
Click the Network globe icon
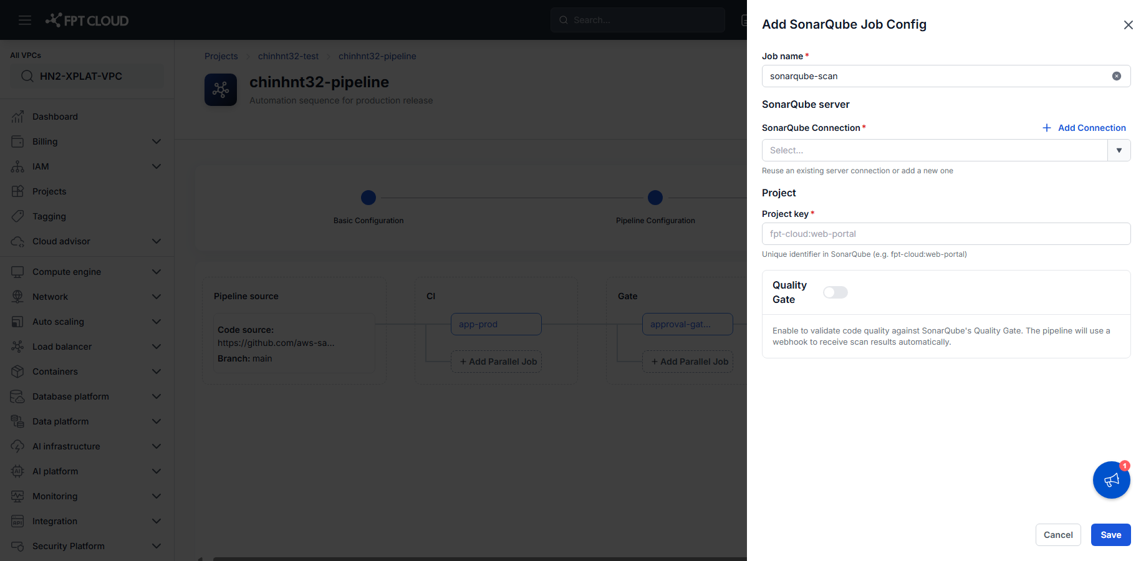tap(17, 297)
